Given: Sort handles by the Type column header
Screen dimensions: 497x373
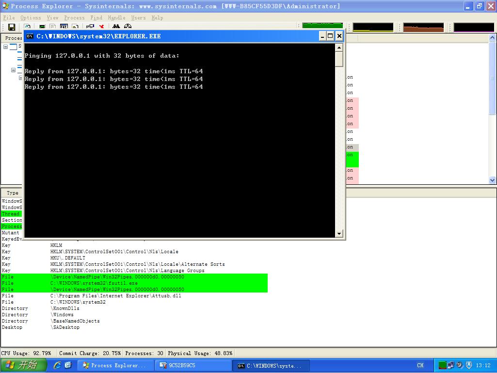Looking at the screenshot, I should tap(13, 193).
